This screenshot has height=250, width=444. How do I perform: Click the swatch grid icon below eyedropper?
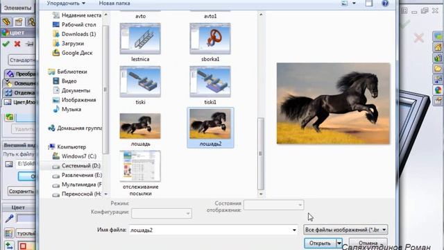click(x=9, y=233)
